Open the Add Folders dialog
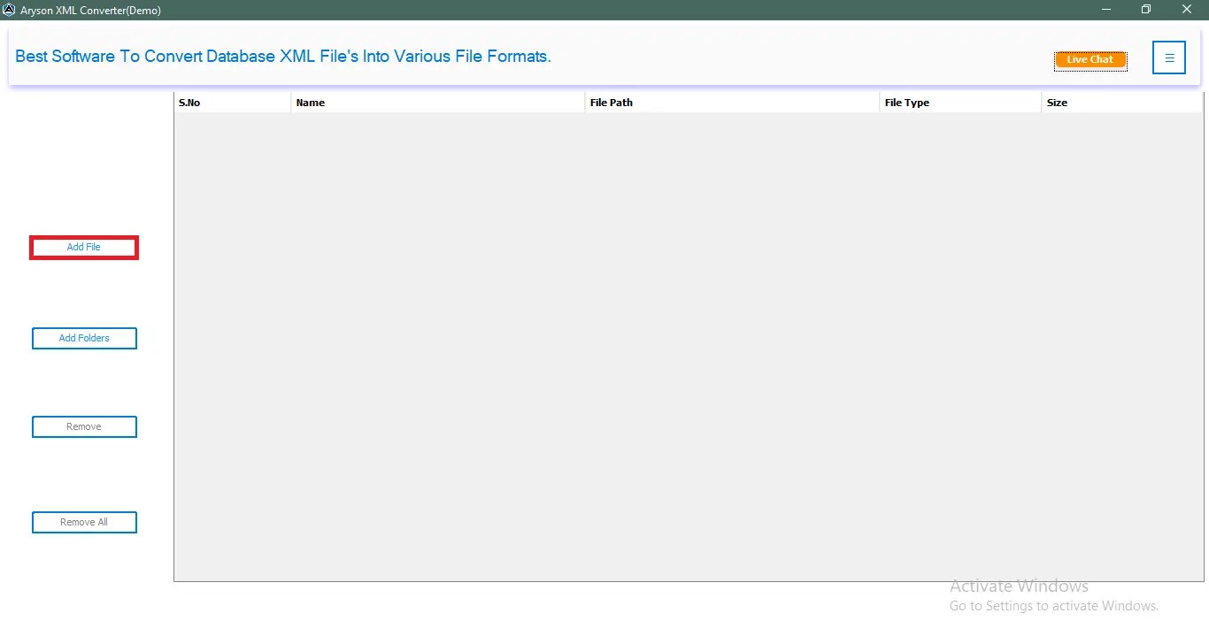1209x644 pixels. [84, 338]
